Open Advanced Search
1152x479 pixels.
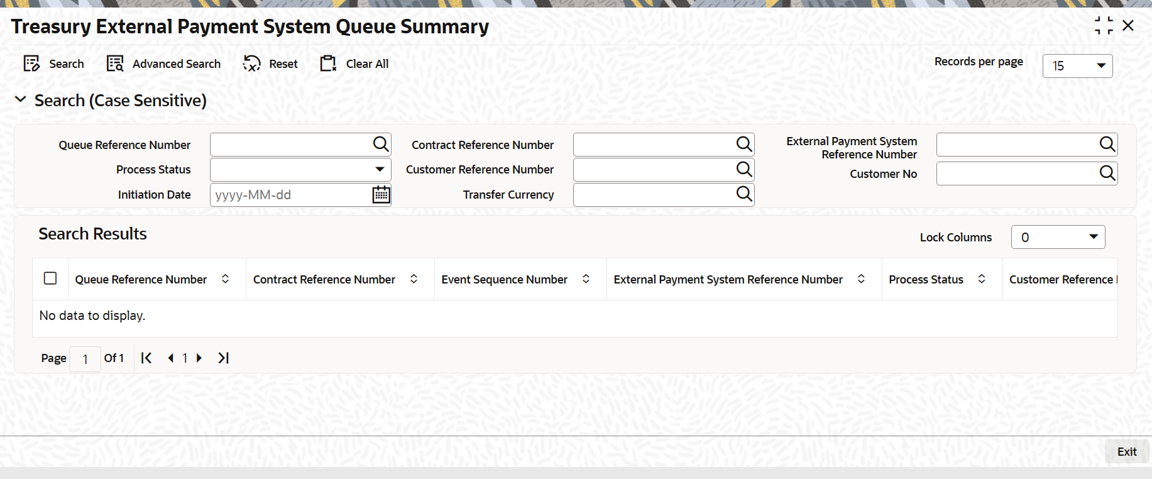(163, 63)
